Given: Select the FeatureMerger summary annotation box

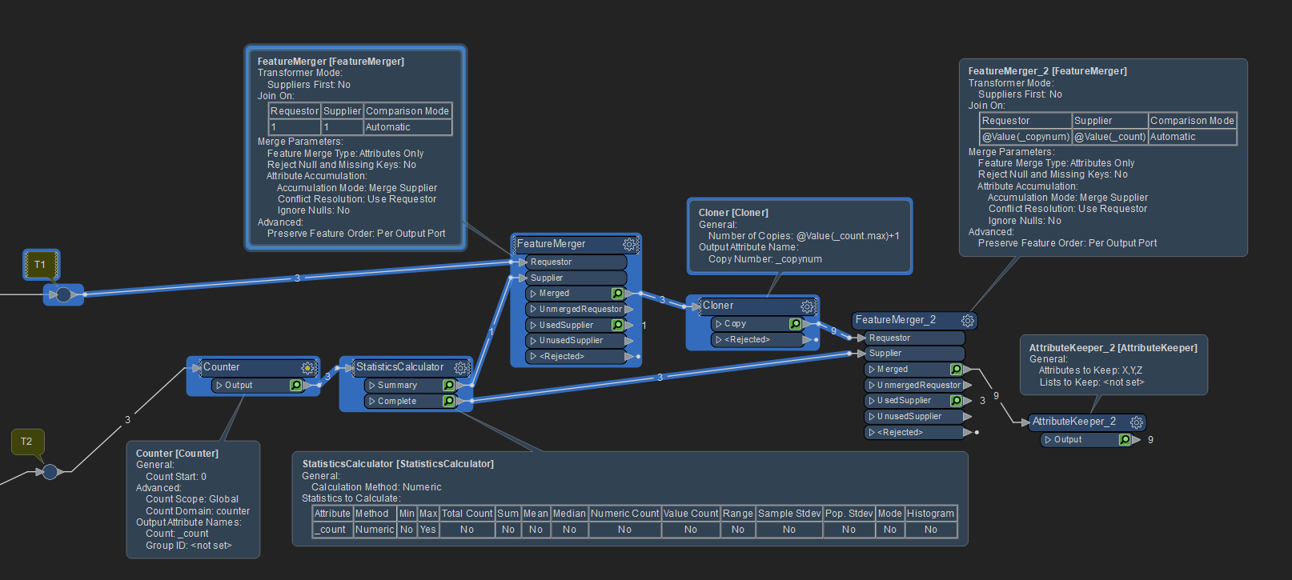Looking at the screenshot, I should (355, 148).
